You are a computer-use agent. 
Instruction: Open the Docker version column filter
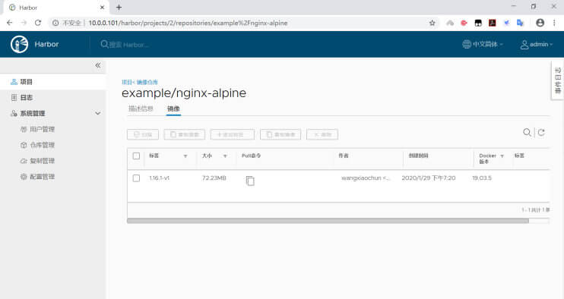502,156
